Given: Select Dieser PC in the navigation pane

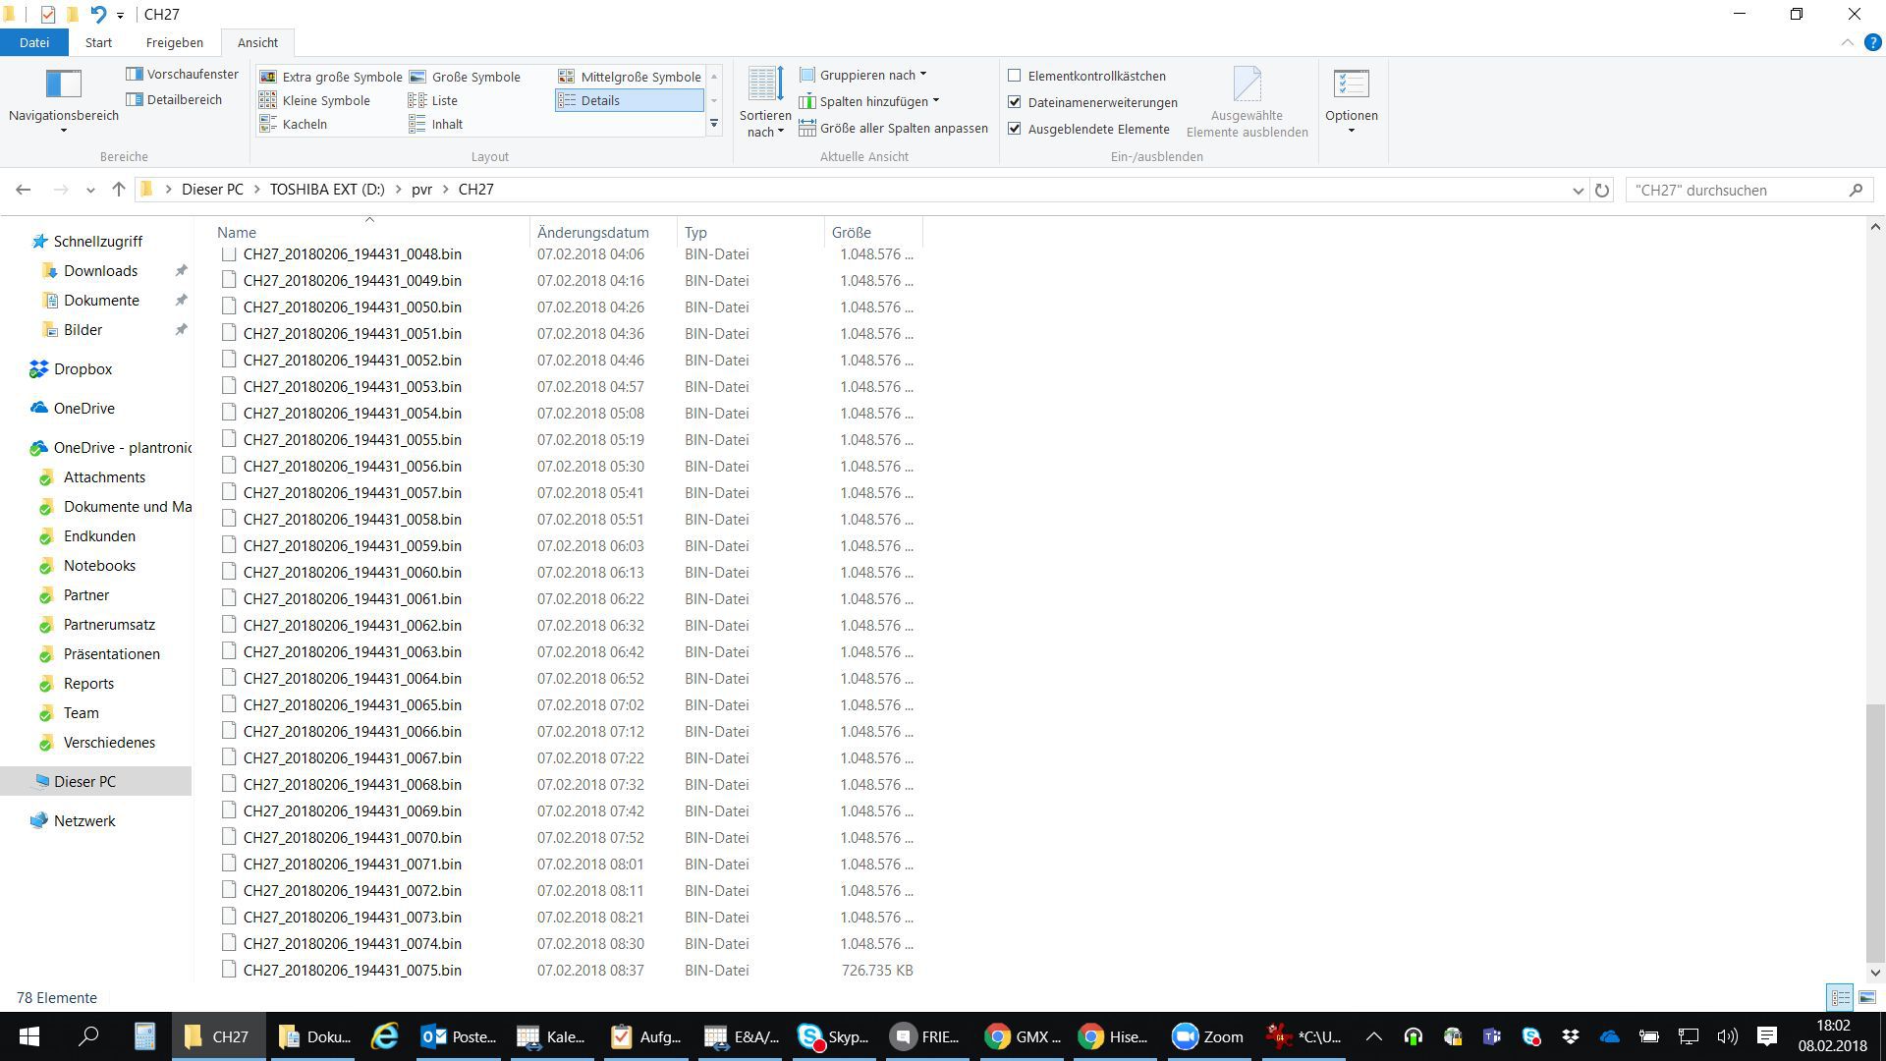Looking at the screenshot, I should [84, 782].
